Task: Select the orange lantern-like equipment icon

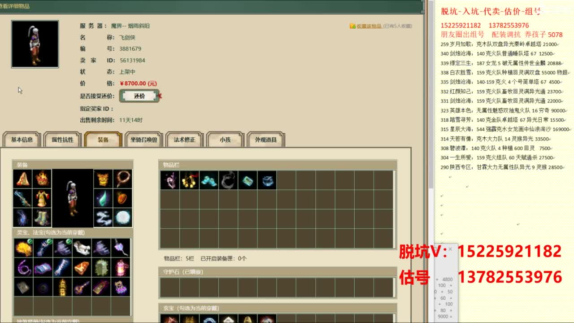Action: pyautogui.click(x=122, y=198)
